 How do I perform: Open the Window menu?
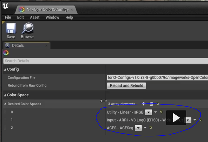(x=52, y=17)
